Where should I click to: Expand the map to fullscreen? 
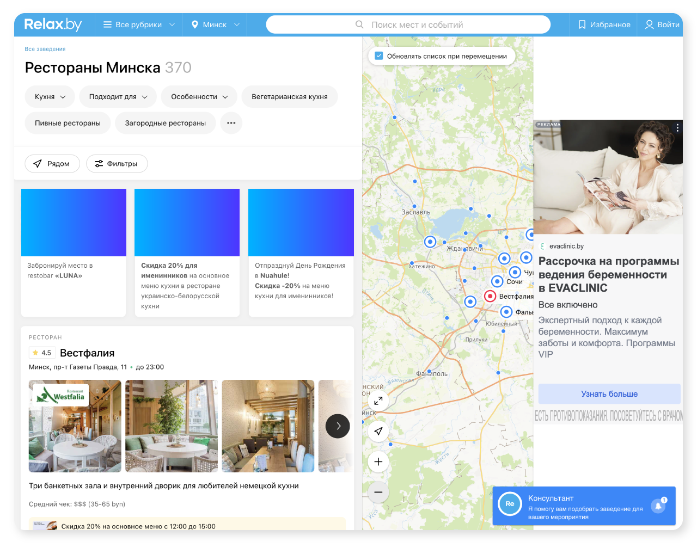[378, 401]
